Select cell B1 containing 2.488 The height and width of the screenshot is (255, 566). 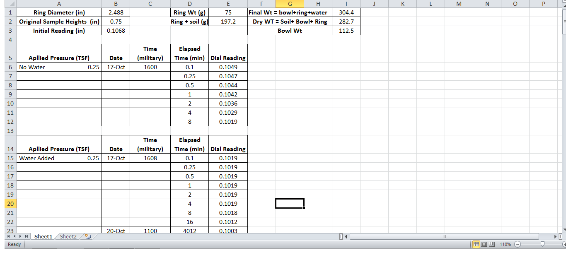pyautogui.click(x=116, y=12)
